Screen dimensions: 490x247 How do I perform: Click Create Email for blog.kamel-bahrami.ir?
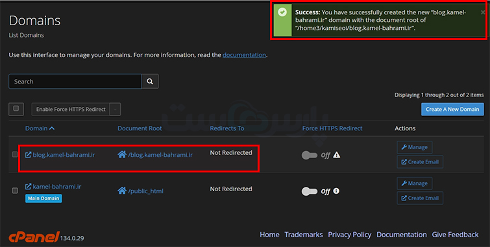pos(420,162)
